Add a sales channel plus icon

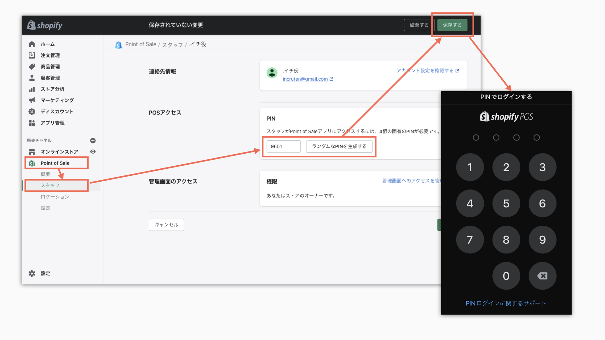coord(93,140)
